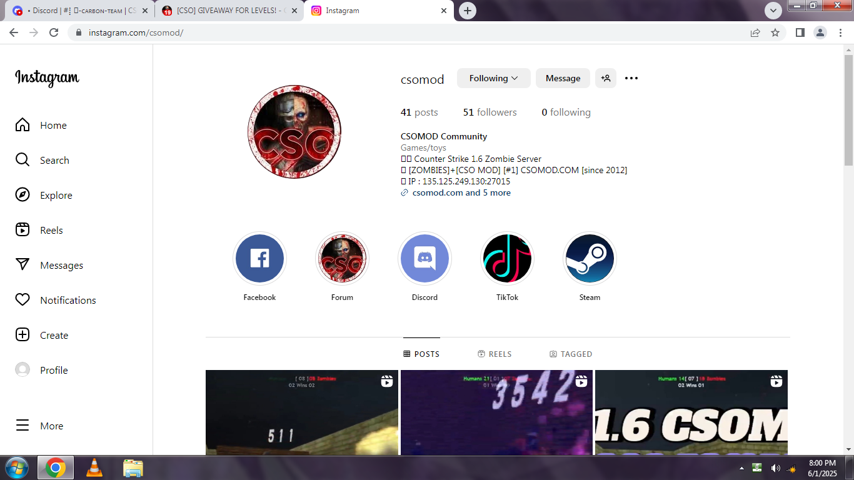Open the csomod.com and 5 more link
Viewport: 854px width, 480px height.
coord(461,193)
